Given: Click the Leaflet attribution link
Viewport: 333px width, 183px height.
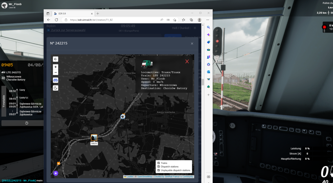Looking at the screenshot, I should click(x=130, y=177).
